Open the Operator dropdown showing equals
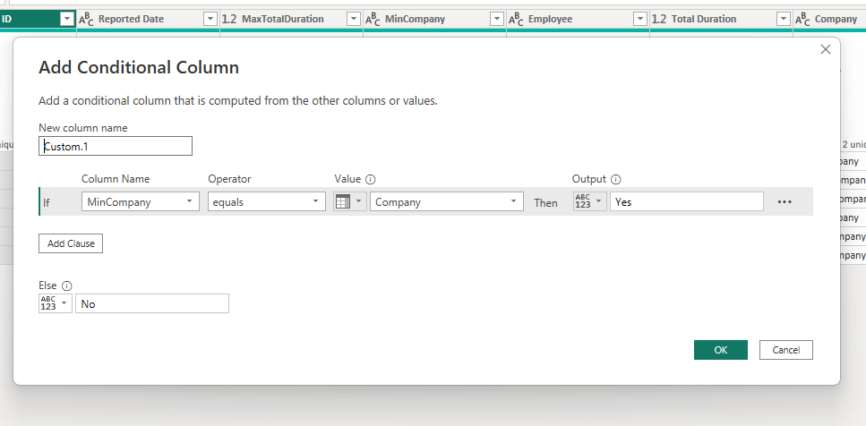The width and height of the screenshot is (866, 426). (267, 202)
